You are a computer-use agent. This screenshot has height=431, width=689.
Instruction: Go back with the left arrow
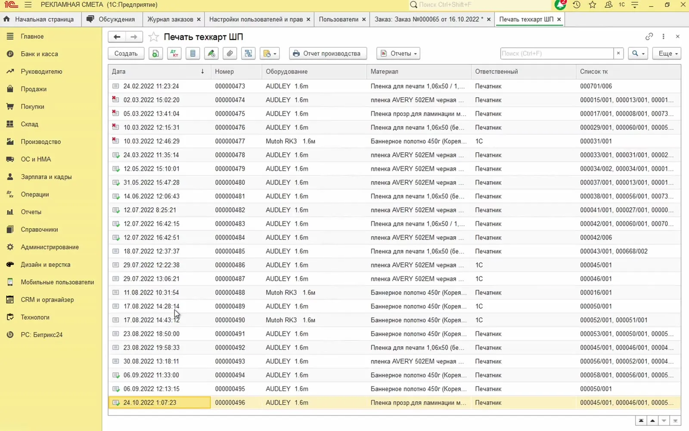tap(117, 37)
